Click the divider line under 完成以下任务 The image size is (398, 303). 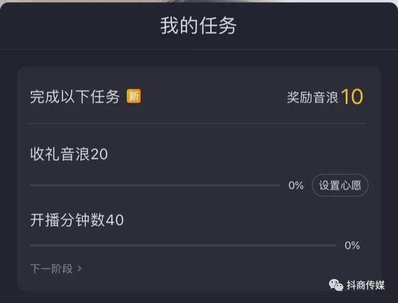point(198,124)
